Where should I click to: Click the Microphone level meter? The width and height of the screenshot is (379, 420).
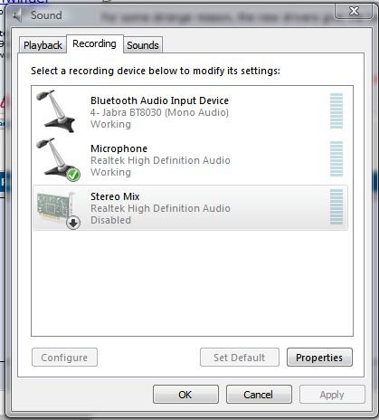click(336, 159)
